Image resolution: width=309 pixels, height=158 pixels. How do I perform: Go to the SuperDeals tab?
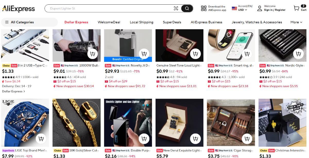(172, 22)
